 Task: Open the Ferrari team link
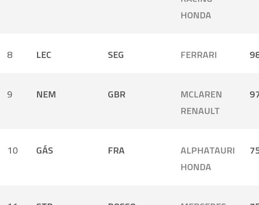click(199, 55)
